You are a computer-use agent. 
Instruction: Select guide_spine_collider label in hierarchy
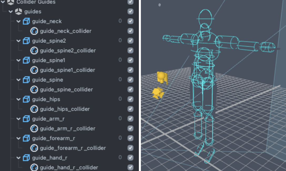[x=67, y=89]
